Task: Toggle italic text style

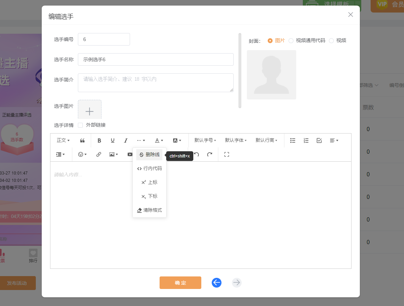Action: point(126,140)
